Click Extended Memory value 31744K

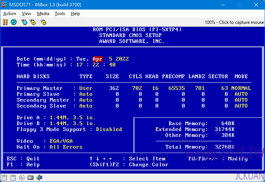[225, 130]
